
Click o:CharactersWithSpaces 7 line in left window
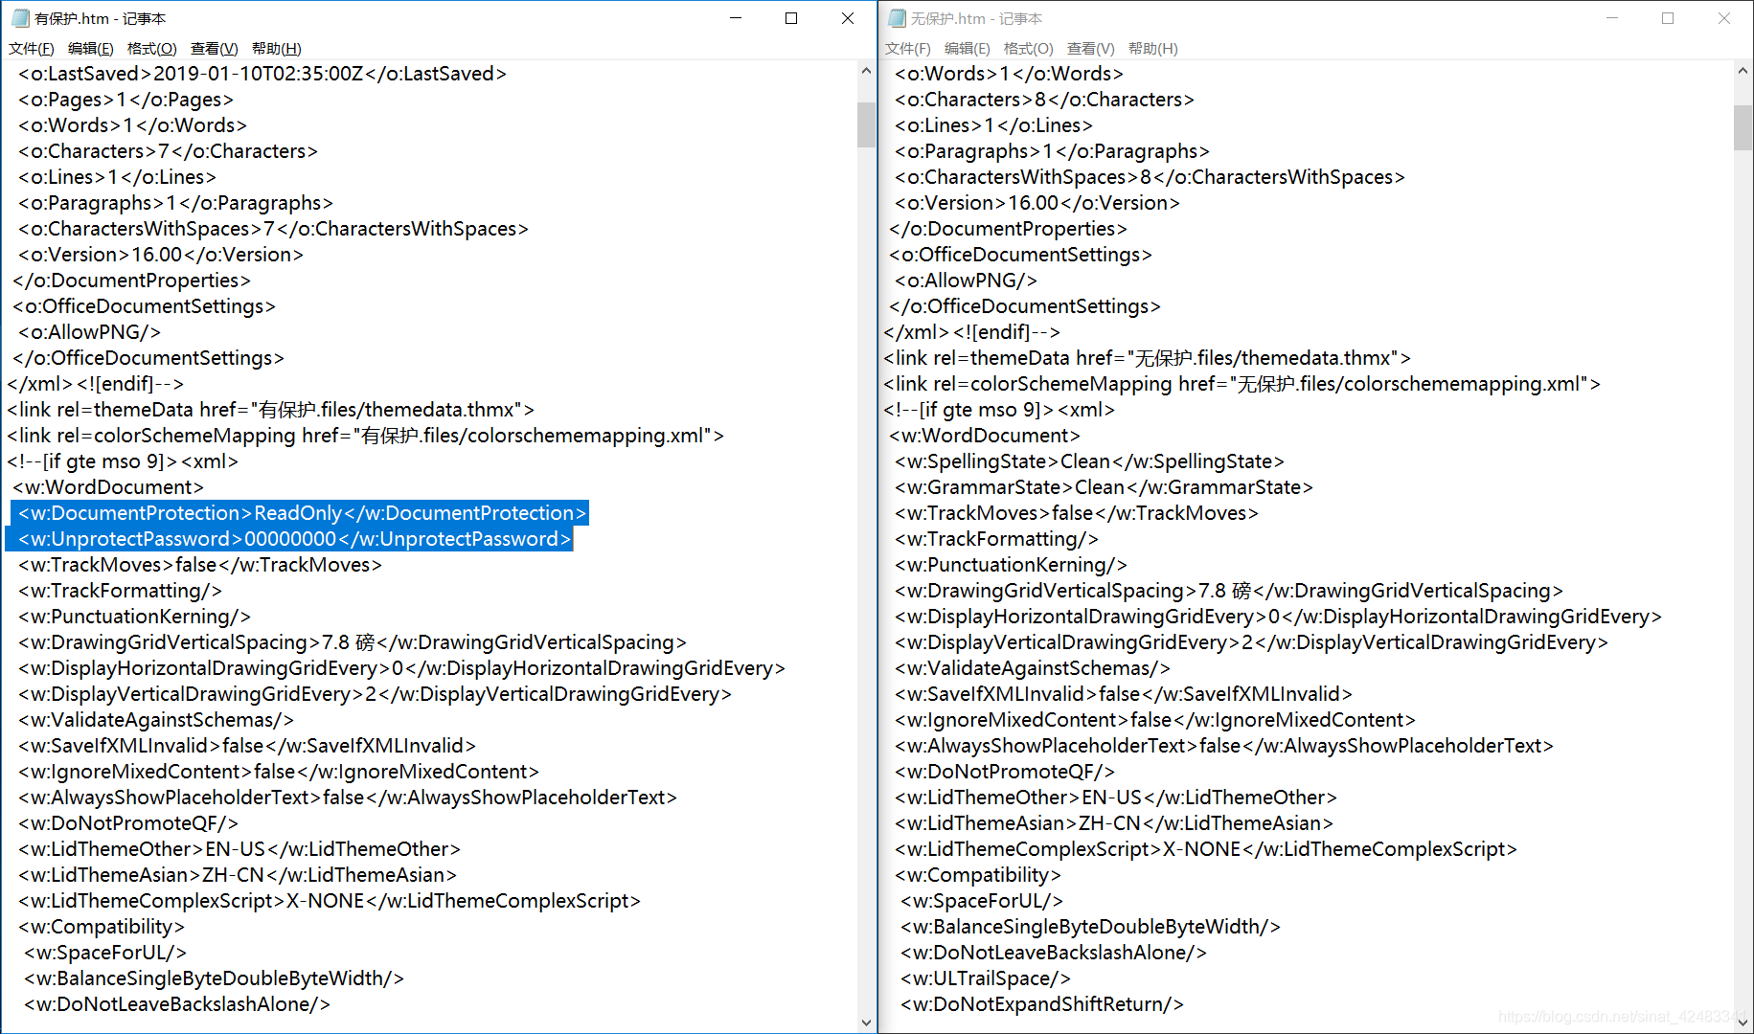pyautogui.click(x=273, y=229)
